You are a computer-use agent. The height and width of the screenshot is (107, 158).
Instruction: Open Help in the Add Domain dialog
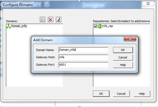point(123,65)
